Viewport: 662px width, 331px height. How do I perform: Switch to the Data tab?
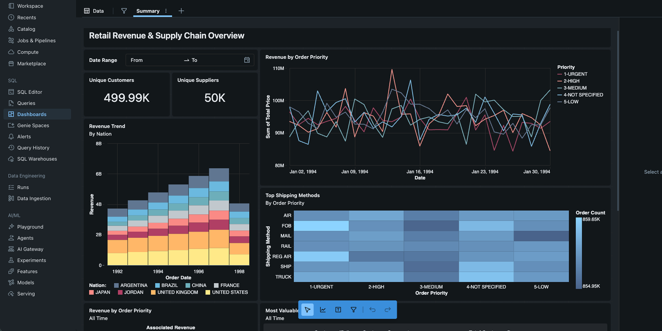click(94, 11)
